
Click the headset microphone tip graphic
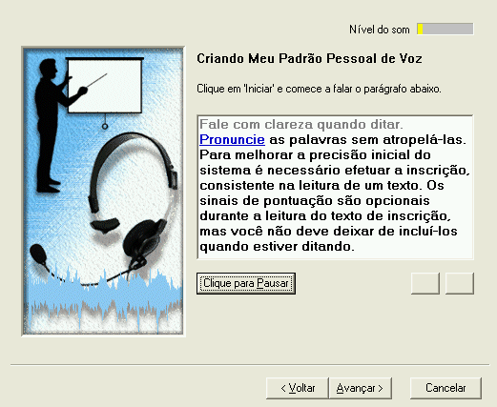click(39, 254)
